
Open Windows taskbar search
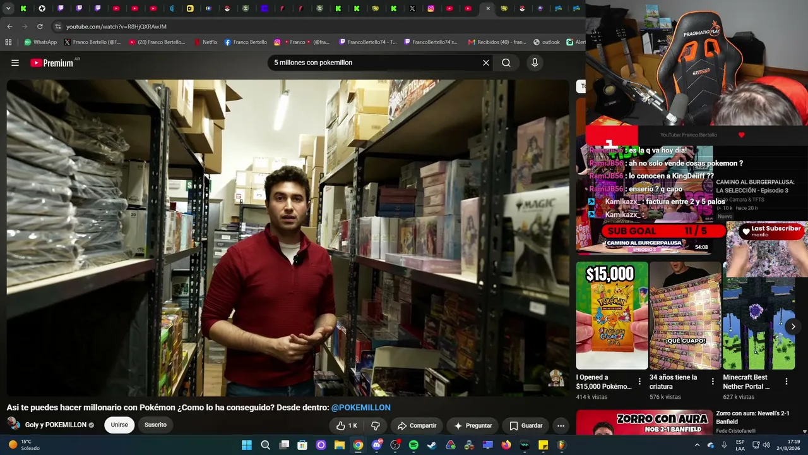[266, 445]
